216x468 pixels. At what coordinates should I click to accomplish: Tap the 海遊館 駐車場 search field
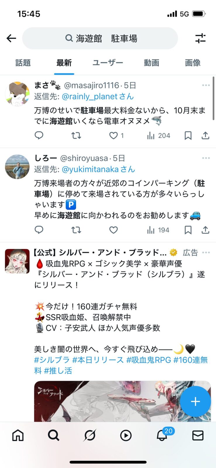(100, 38)
